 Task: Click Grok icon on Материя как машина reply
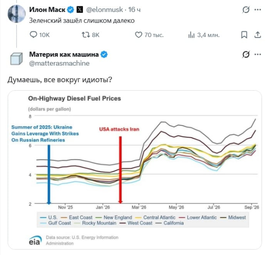pos(246,54)
